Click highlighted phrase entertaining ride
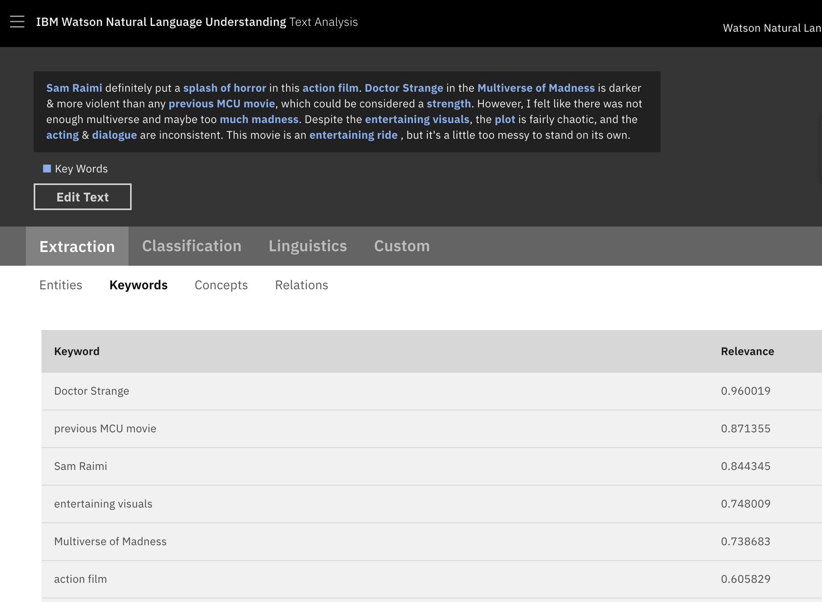Viewport: 822px width, 602px height. (353, 135)
